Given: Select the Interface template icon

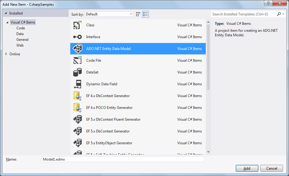Looking at the screenshot, I should [x=77, y=37].
